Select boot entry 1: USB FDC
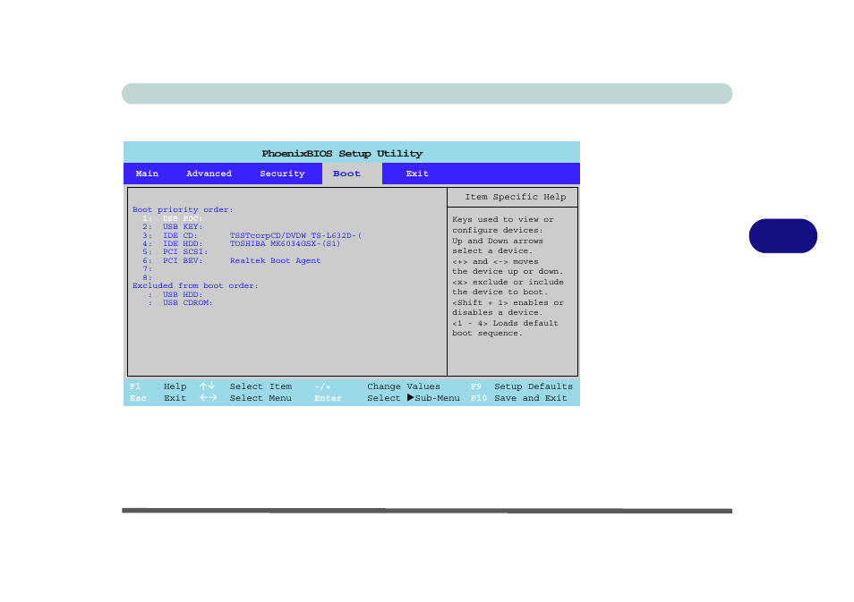The width and height of the screenshot is (854, 602). coord(173,219)
